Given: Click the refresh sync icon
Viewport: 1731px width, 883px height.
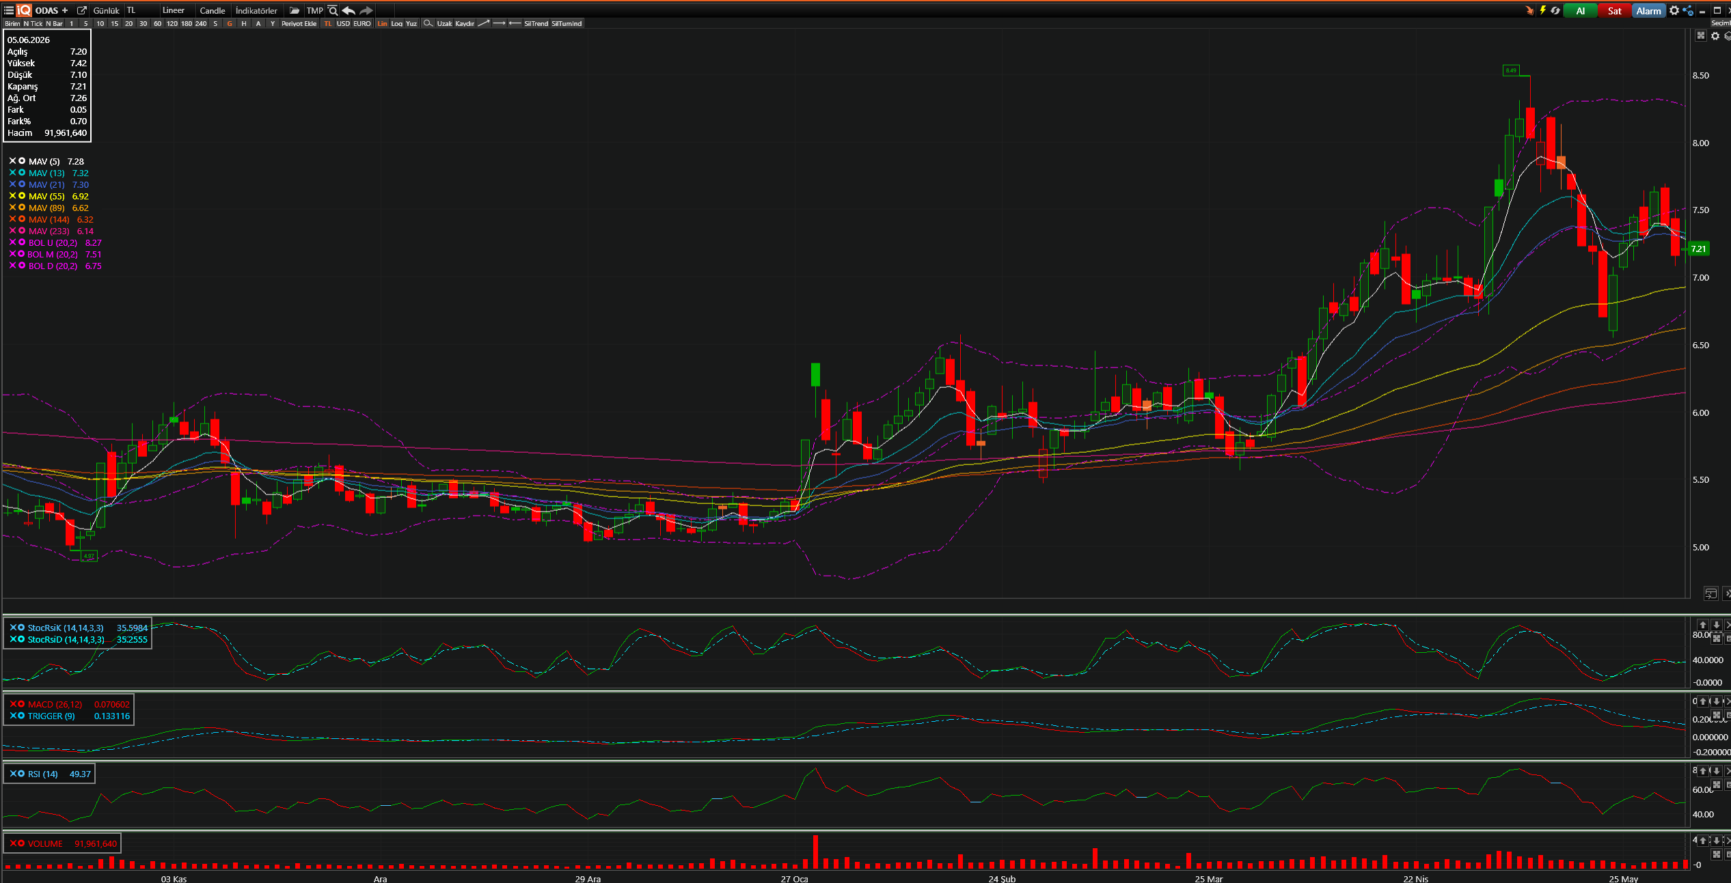Looking at the screenshot, I should [1555, 10].
